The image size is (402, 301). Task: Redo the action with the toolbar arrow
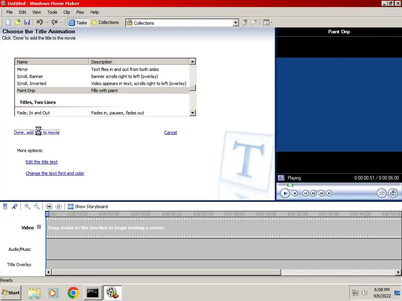54,22
